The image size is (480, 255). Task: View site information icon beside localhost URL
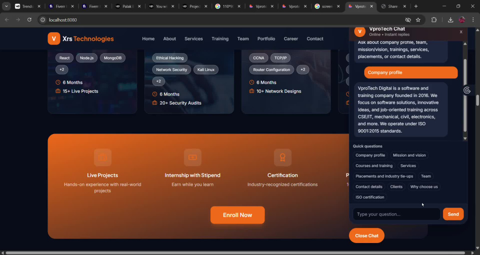[43, 20]
